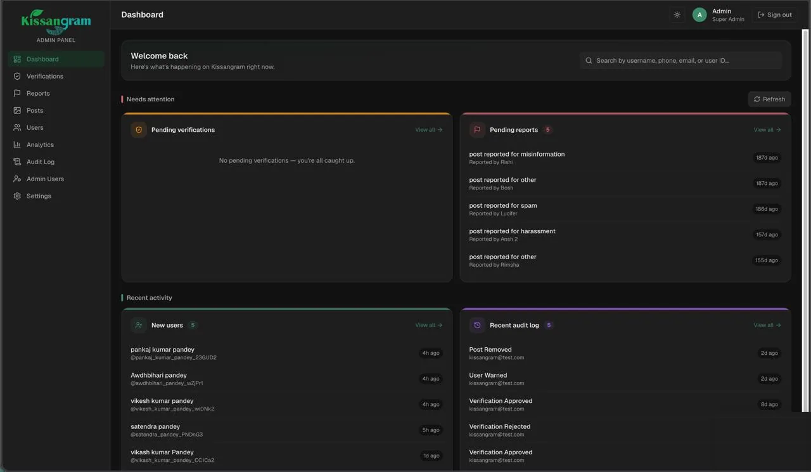Click the Posts image icon in sidebar

tap(17, 110)
